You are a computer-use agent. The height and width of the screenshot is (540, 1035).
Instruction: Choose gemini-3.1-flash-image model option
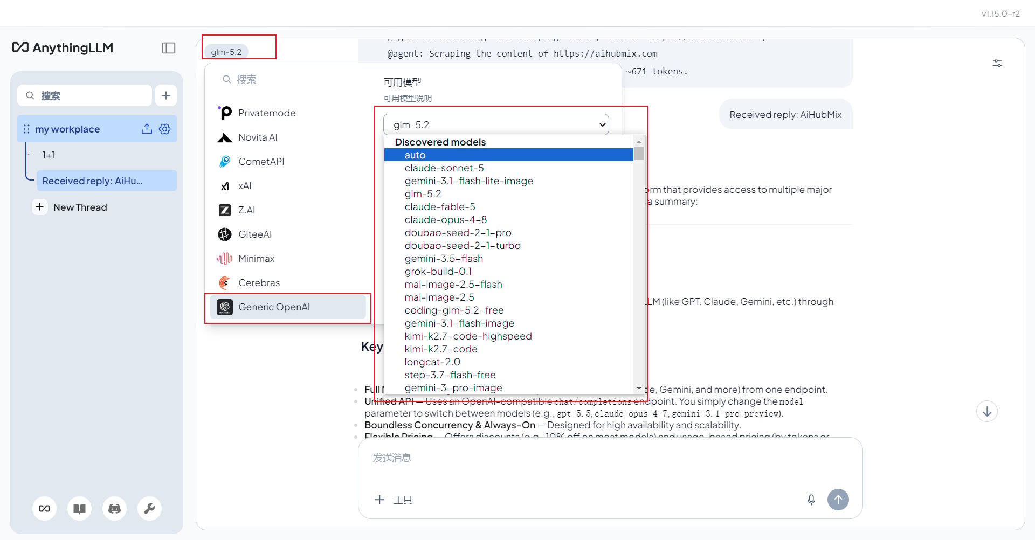(509, 323)
